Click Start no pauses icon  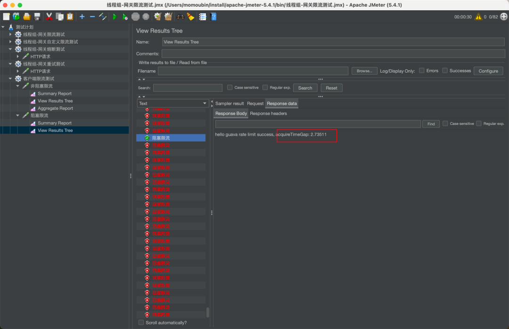point(125,16)
